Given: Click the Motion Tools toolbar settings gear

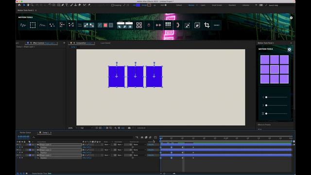Looking at the screenshot, I should click(291, 18).
